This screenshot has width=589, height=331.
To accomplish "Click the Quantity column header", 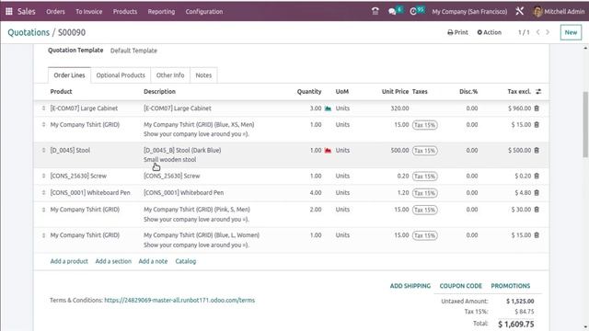I will (309, 92).
